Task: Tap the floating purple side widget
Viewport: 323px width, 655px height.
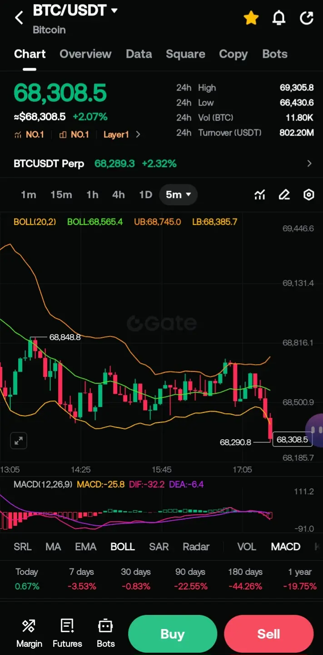Action: point(315,430)
